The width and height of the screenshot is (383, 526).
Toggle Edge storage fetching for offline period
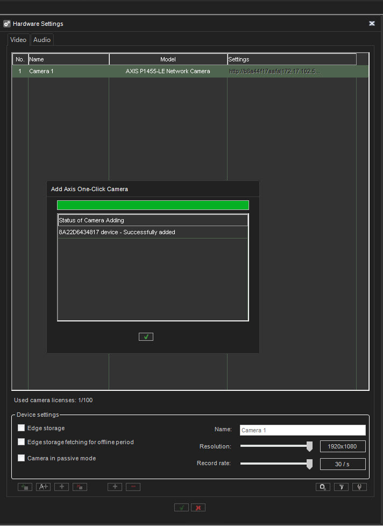[22, 442]
